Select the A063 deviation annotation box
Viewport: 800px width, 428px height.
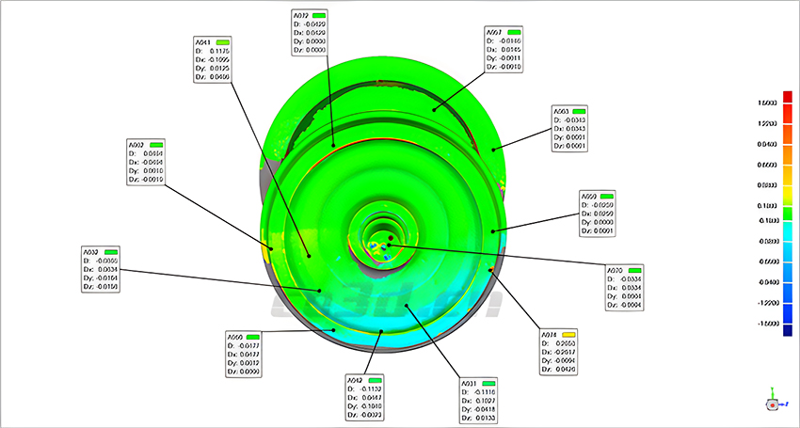[576, 128]
